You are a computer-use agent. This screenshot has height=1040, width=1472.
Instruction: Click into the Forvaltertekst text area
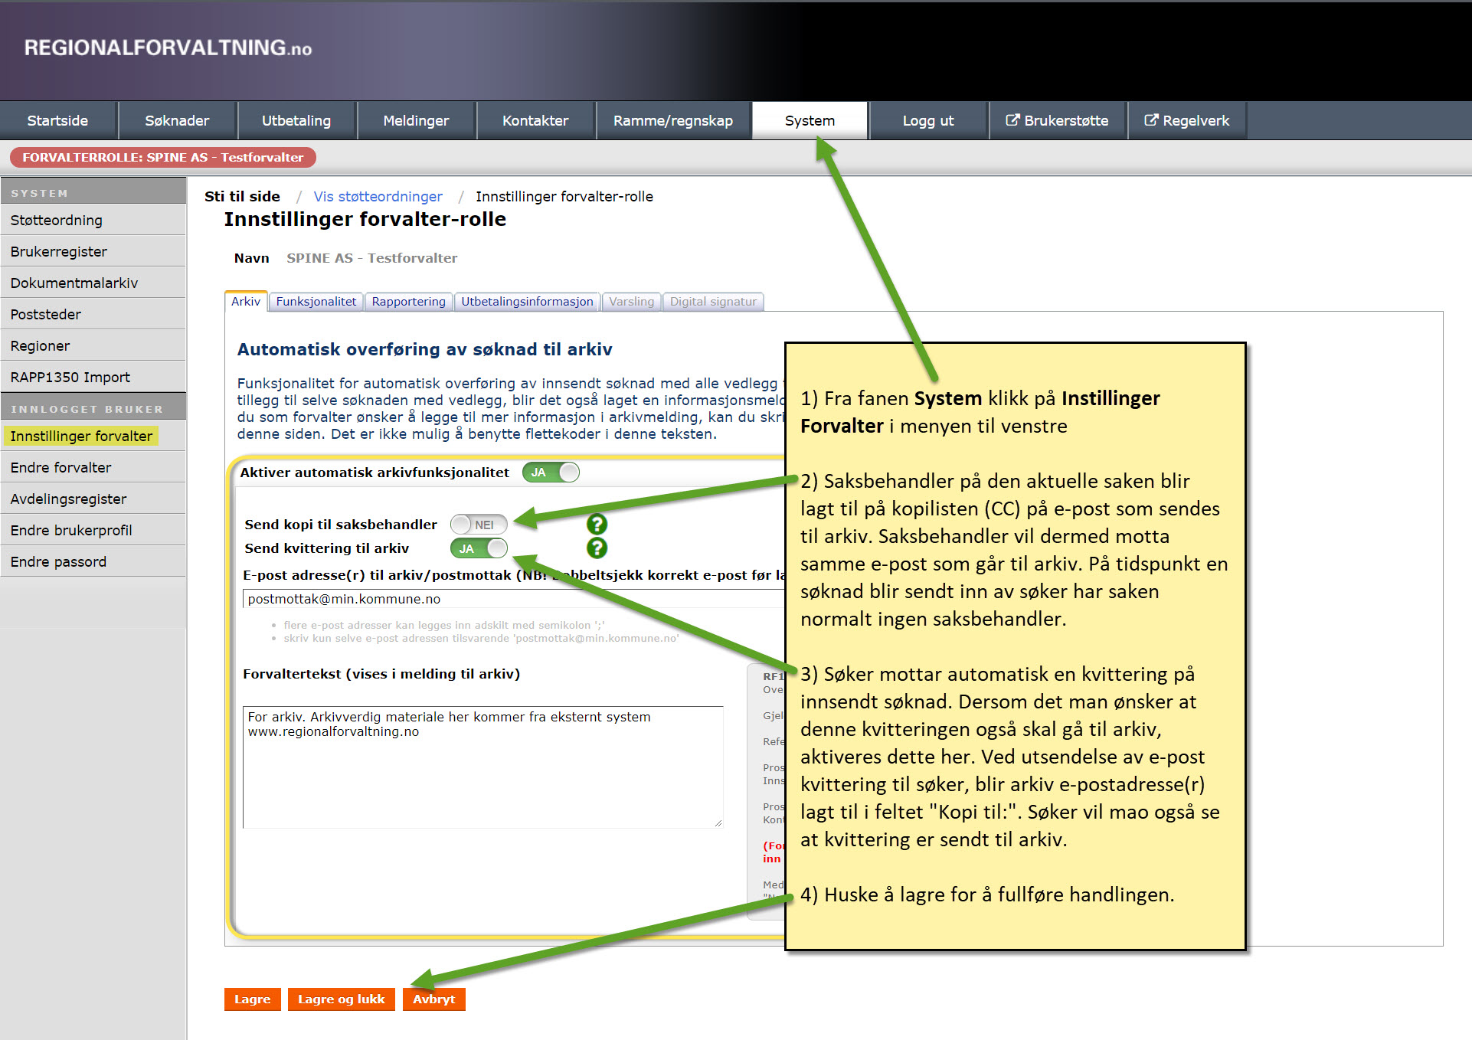pos(482,766)
